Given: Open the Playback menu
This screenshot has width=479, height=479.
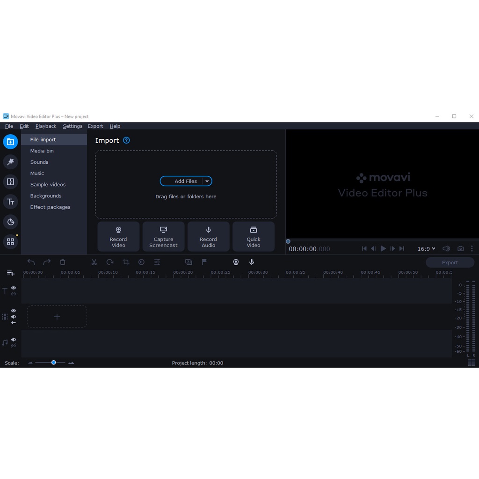Looking at the screenshot, I should [46, 126].
